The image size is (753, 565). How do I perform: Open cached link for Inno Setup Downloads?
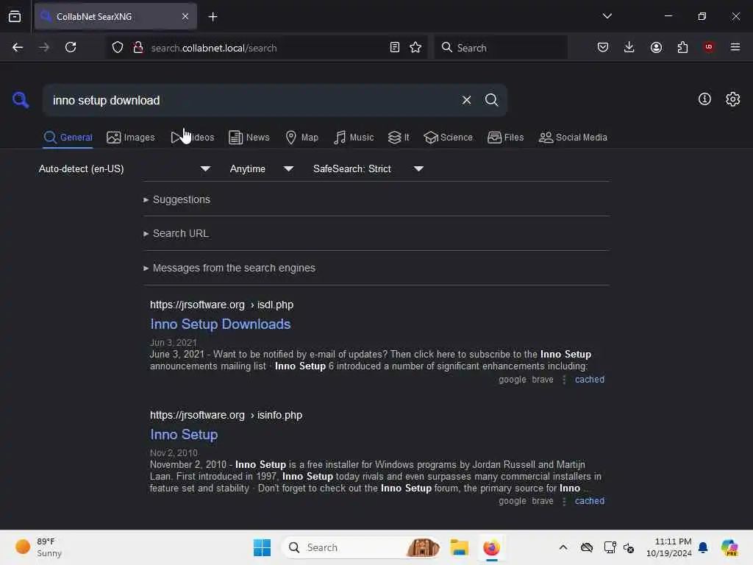[590, 380]
